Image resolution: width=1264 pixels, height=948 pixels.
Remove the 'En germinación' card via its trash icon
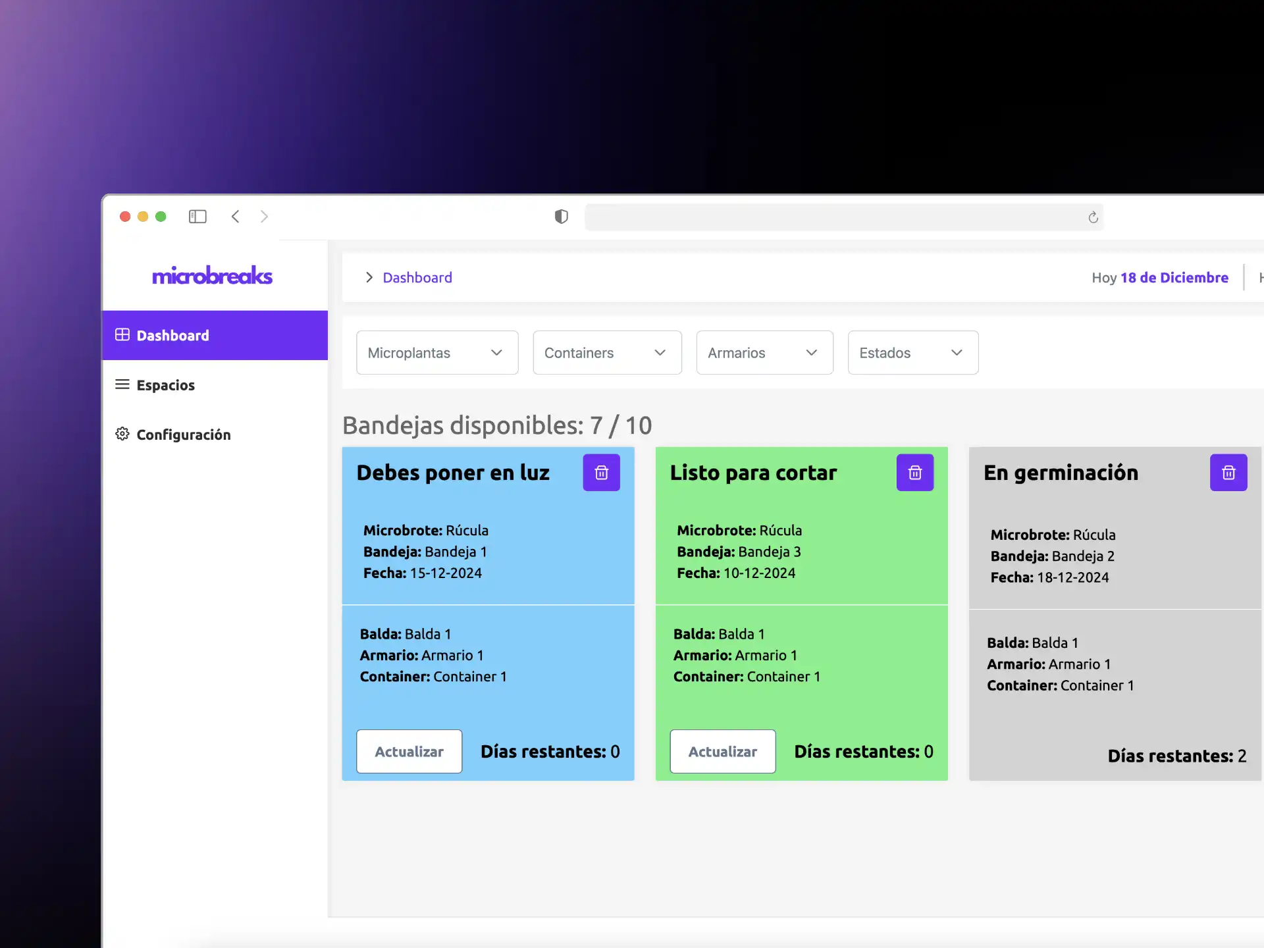coord(1228,473)
